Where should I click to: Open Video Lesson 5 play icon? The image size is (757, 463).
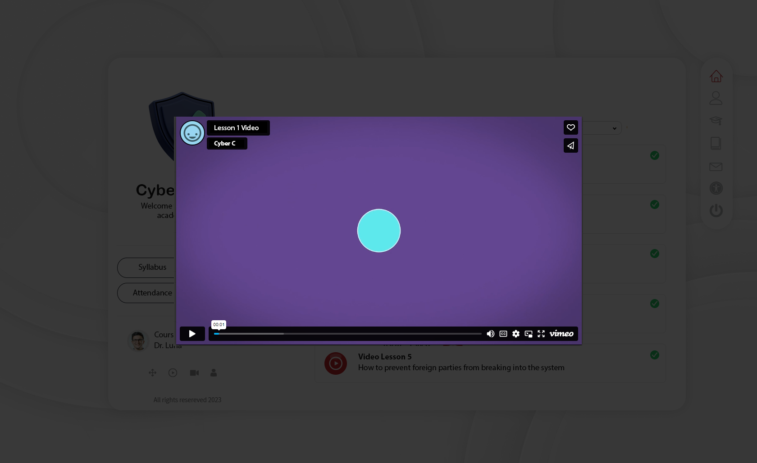point(336,363)
